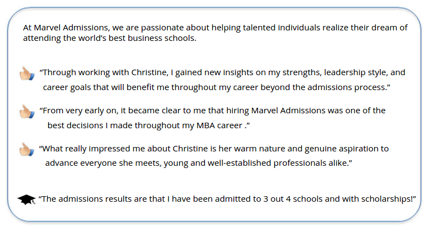Screen dimensions: 424x231
Task: Click the quote line 'Through working with Christine'
Action: (x=222, y=72)
